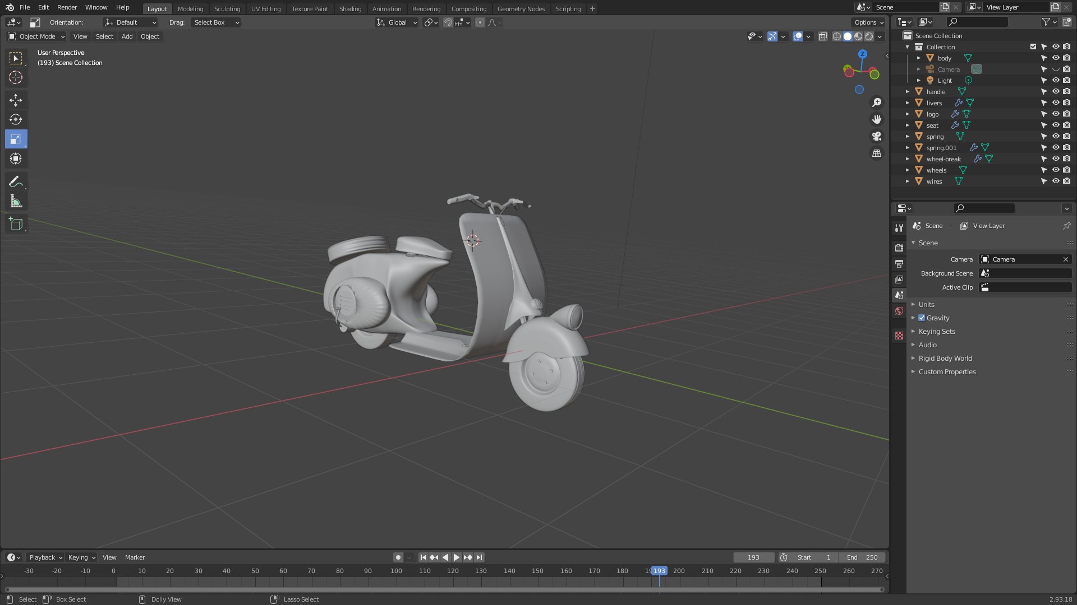
Task: Open the Drag Select Box dropdown
Action: tap(216, 22)
